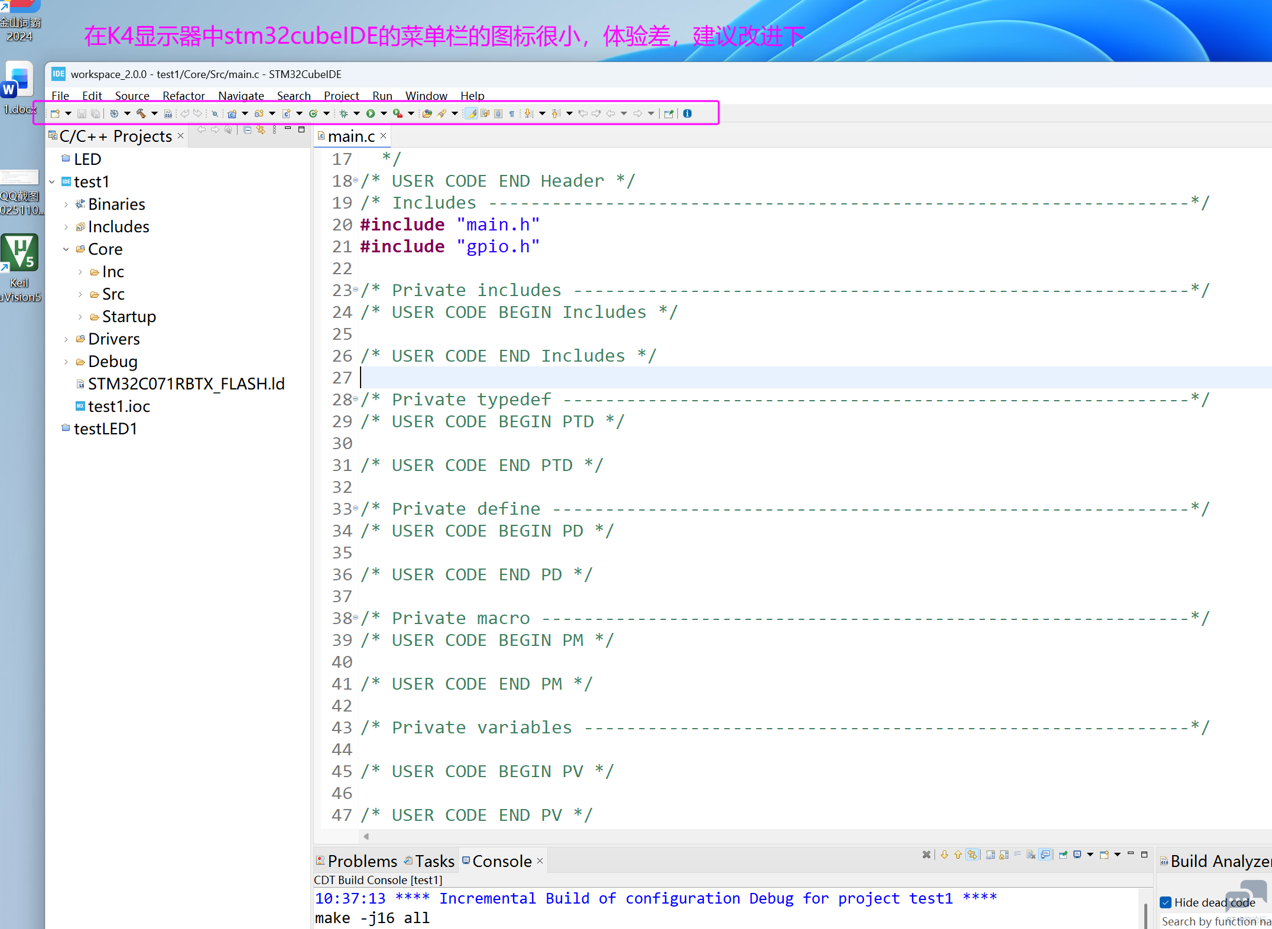The height and width of the screenshot is (929, 1272).
Task: Pin the Console view
Action: point(1063,855)
